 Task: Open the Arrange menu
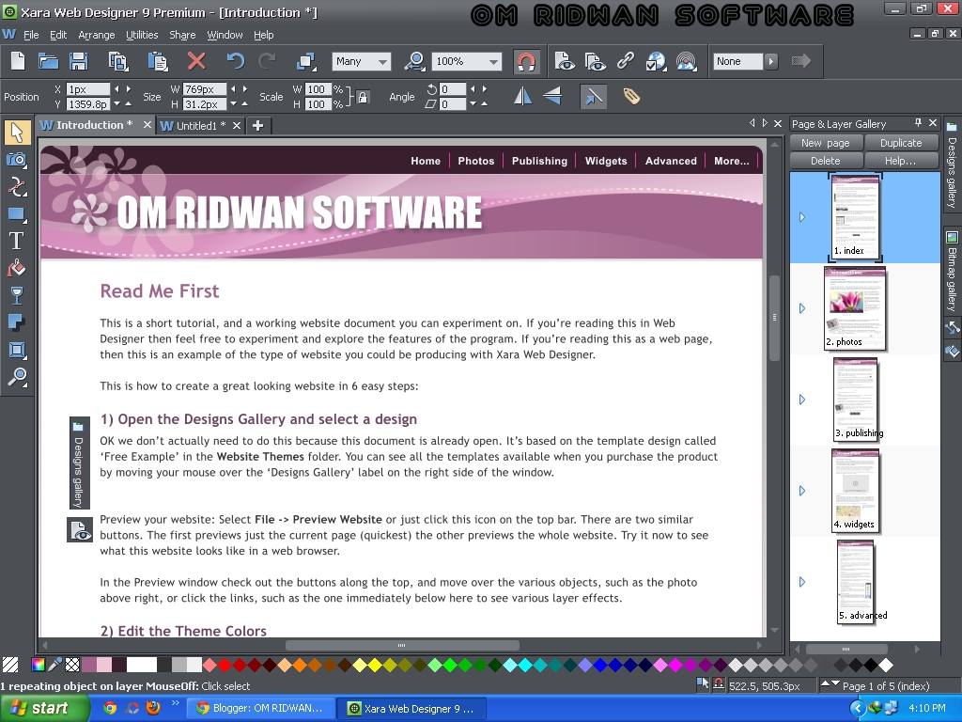97,35
